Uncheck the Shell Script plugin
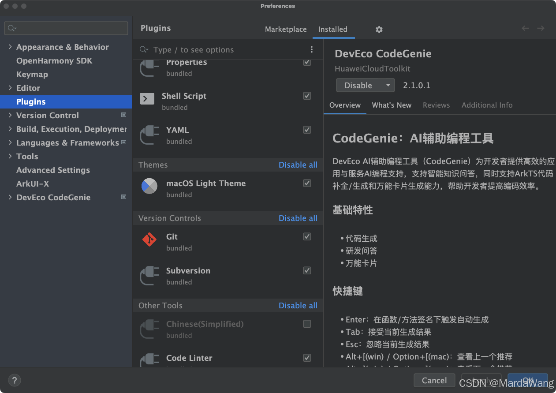Image resolution: width=556 pixels, height=393 pixels. pos(307,96)
